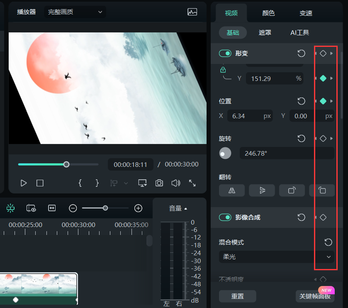Open the video scopes histogram icon
The image size is (348, 308).
tap(192, 12)
